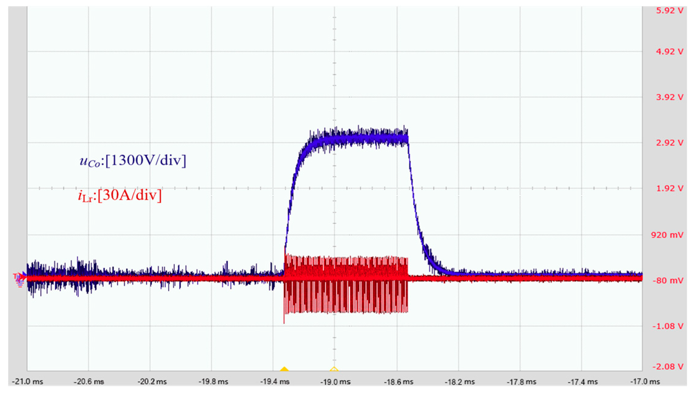
Task: Click the 5.92 V vertical axis label
Action: pos(669,11)
